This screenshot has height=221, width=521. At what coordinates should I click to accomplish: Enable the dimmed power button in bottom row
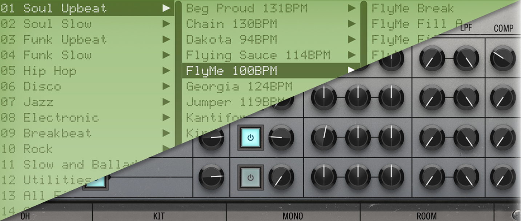coord(250,177)
